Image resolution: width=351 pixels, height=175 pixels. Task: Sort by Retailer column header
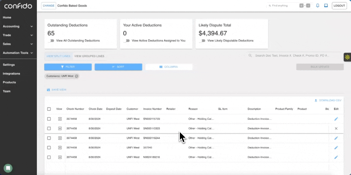(171, 109)
